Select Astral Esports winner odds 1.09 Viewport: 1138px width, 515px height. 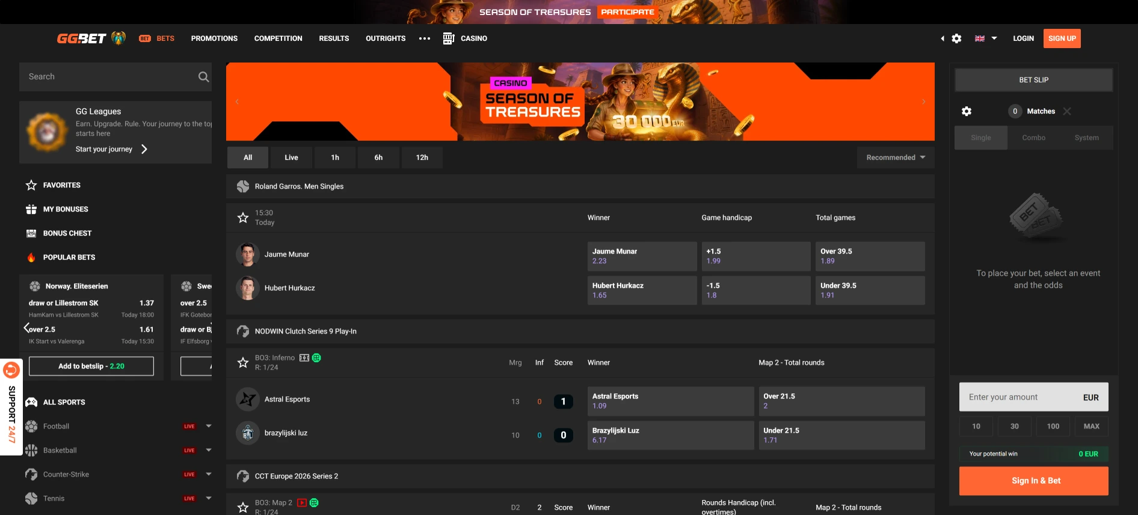tap(671, 401)
